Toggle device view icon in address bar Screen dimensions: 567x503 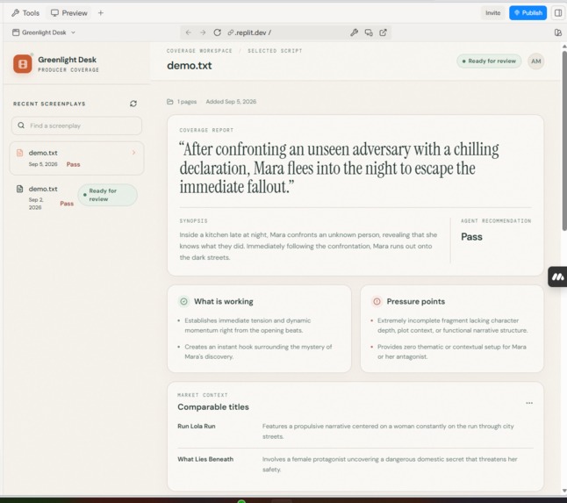click(369, 32)
